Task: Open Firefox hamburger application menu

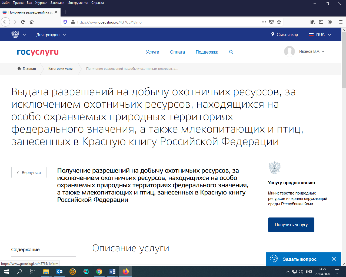Action: (x=341, y=22)
